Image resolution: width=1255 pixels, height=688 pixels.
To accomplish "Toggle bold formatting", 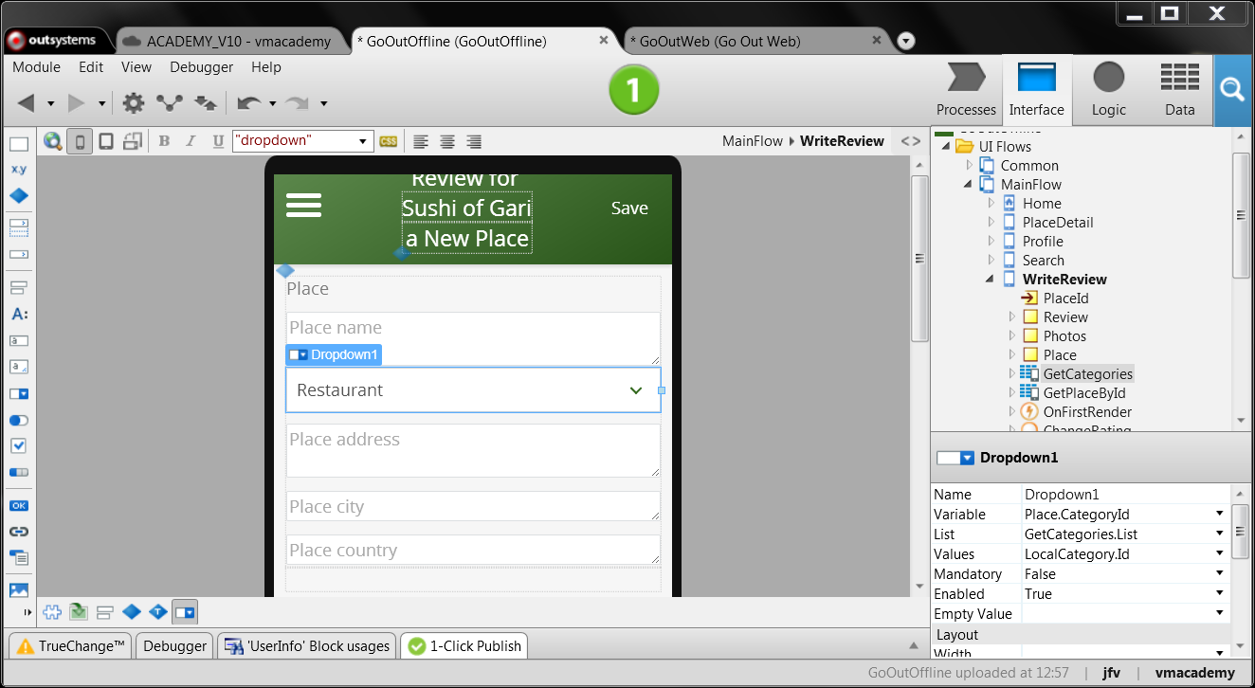I will [165, 140].
